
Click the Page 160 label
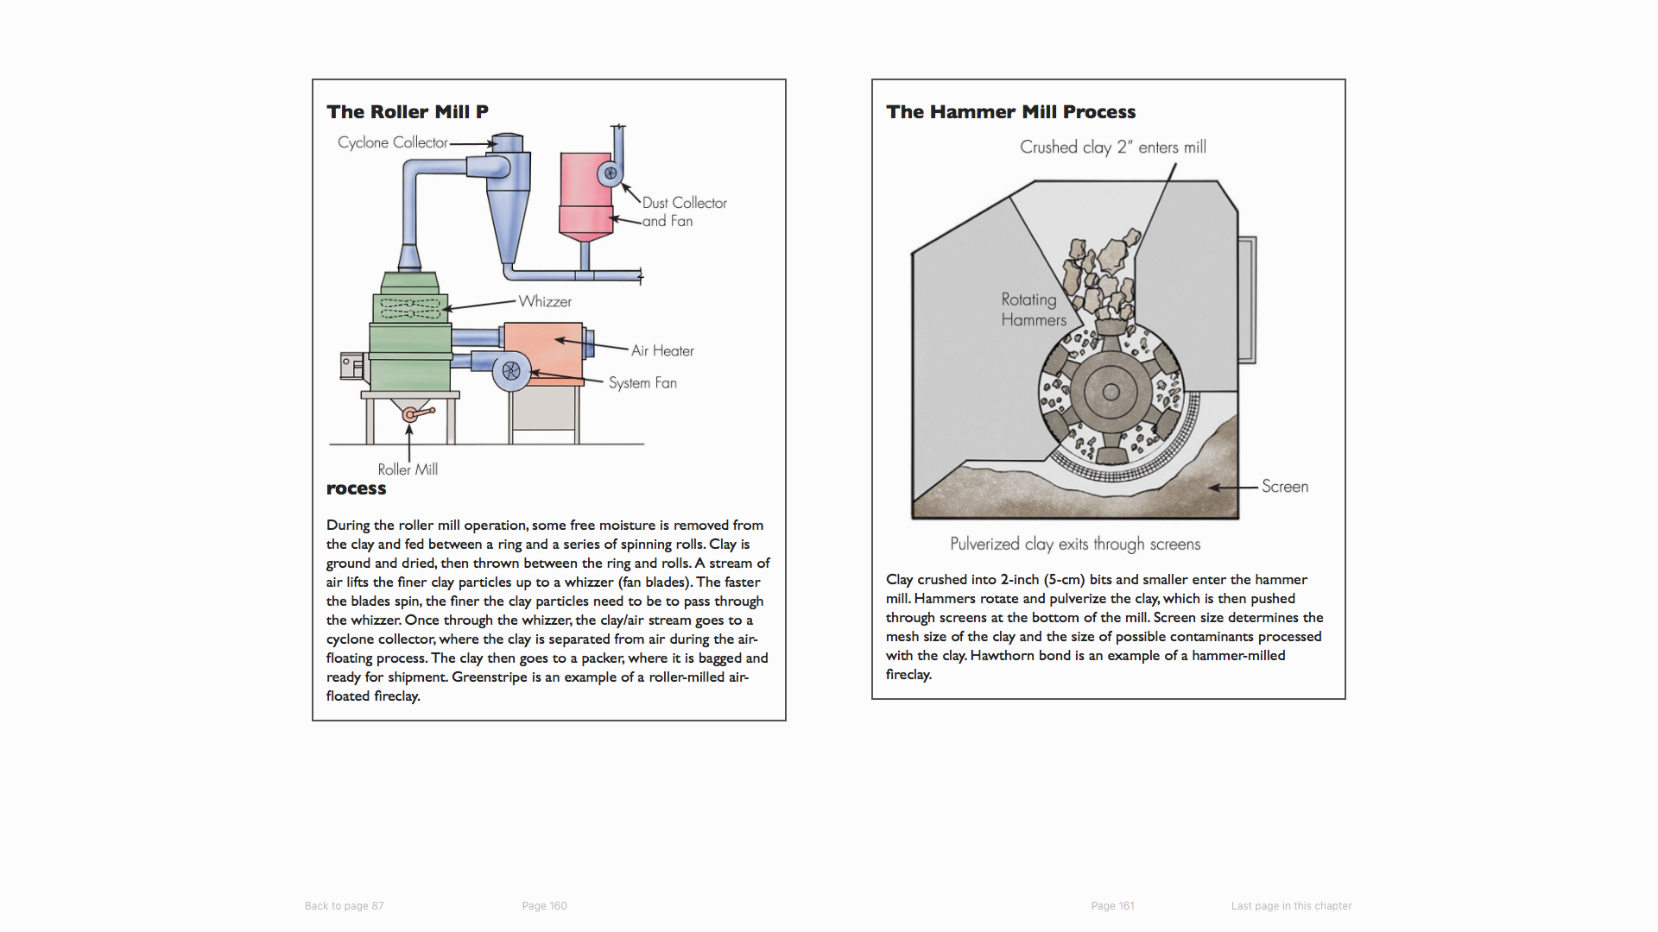click(x=544, y=905)
